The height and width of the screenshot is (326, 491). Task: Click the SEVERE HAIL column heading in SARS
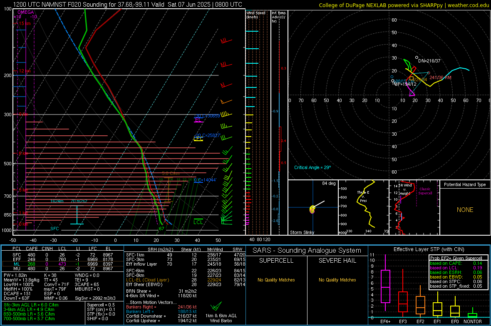pyautogui.click(x=337, y=261)
